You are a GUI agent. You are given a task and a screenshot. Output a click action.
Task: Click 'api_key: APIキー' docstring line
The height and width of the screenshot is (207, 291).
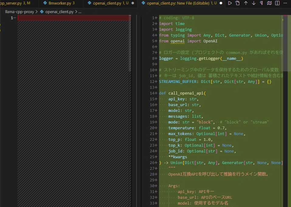[x=196, y=191]
